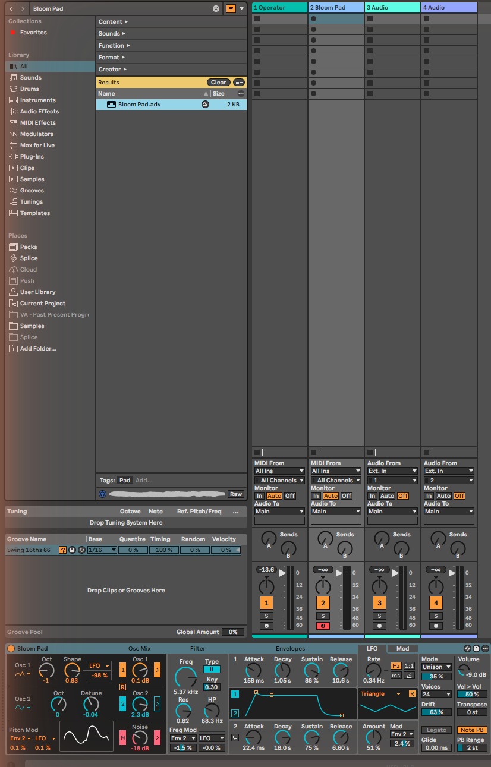Set track 3 Monitor to In
The height and width of the screenshot is (767, 491).
(372, 496)
